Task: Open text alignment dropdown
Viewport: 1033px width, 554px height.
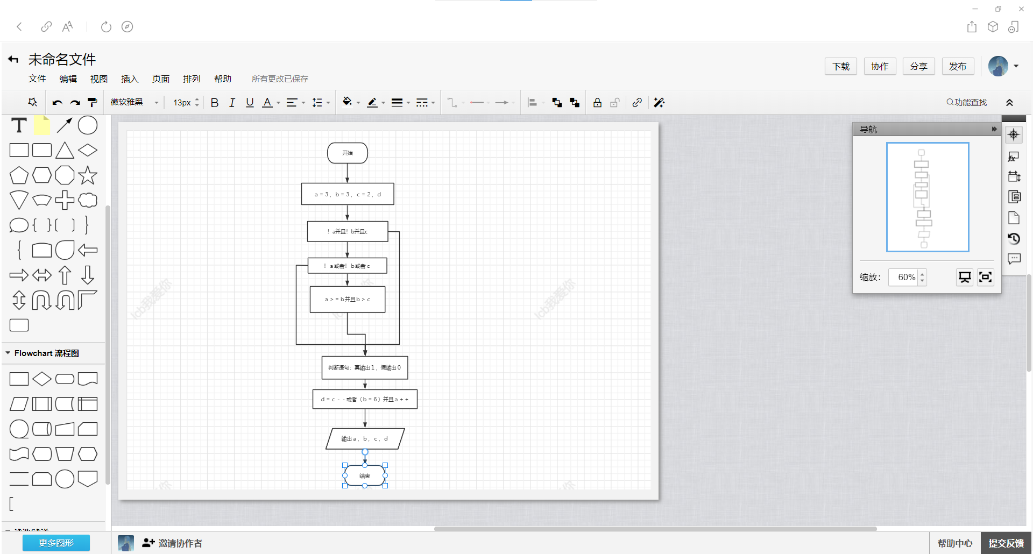Action: click(x=295, y=103)
